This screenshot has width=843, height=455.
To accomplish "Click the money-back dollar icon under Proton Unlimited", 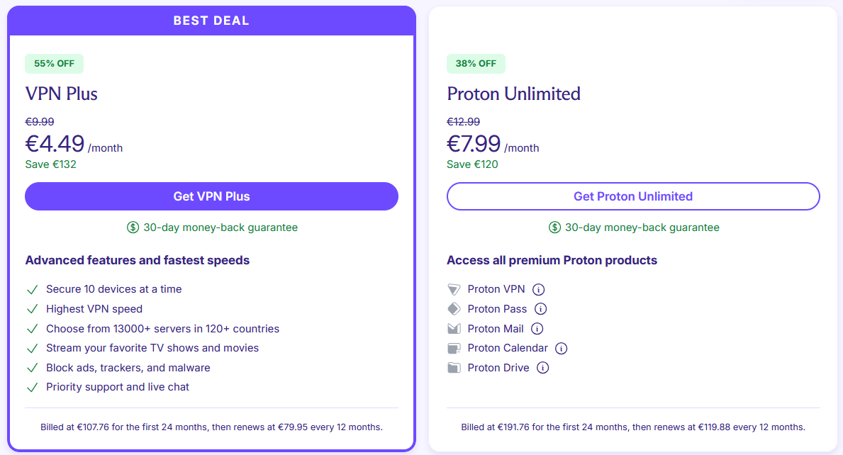I will pyautogui.click(x=554, y=227).
